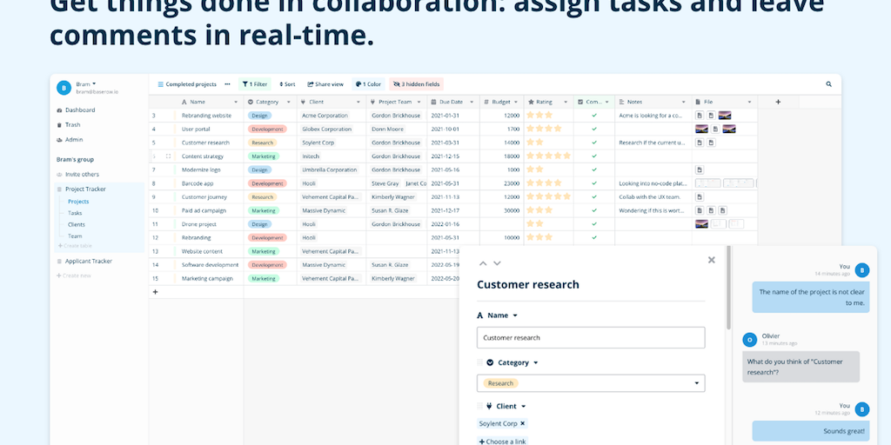891x445 pixels.
Task: Open the 1 Color decorator button
Action: click(x=366, y=84)
